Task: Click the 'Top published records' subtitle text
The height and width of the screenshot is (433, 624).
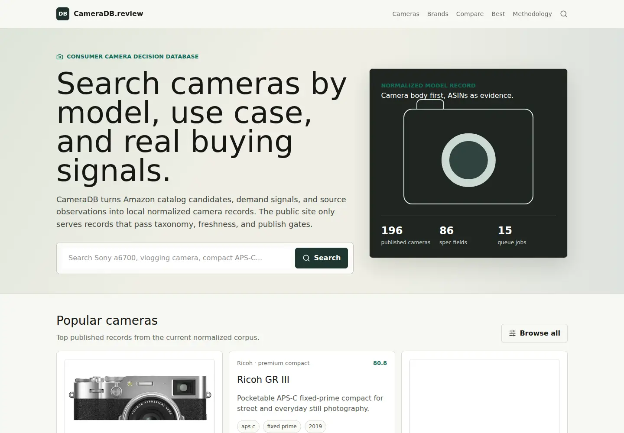Action: click(158, 338)
